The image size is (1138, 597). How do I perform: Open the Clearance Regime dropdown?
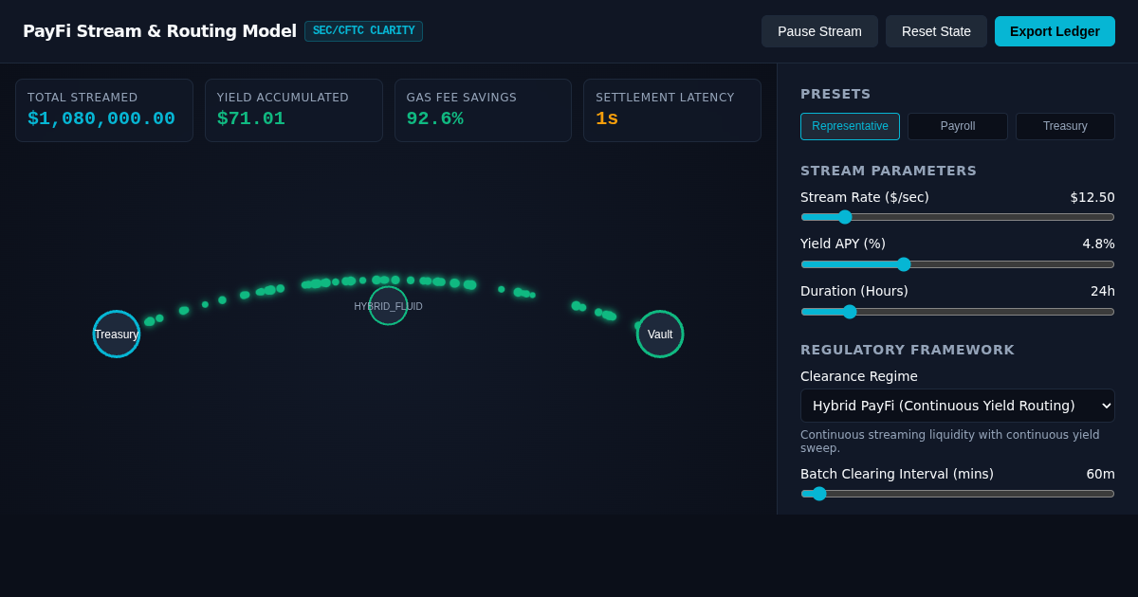pyautogui.click(x=958, y=406)
